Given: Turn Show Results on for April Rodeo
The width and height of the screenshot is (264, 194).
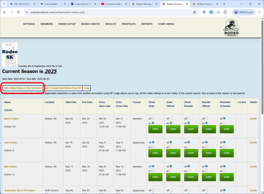Looking at the screenshot, I should click(189, 147).
